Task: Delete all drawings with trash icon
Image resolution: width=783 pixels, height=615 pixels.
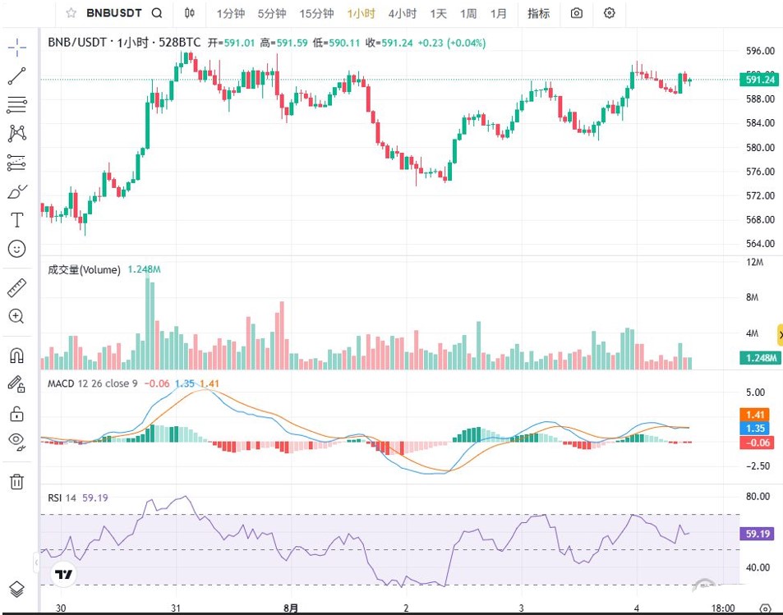Action: pyautogui.click(x=16, y=482)
